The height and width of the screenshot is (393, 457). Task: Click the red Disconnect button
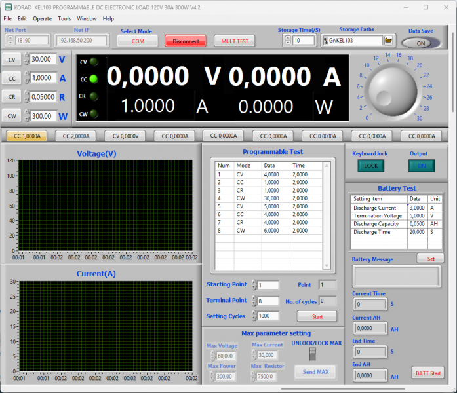point(186,41)
